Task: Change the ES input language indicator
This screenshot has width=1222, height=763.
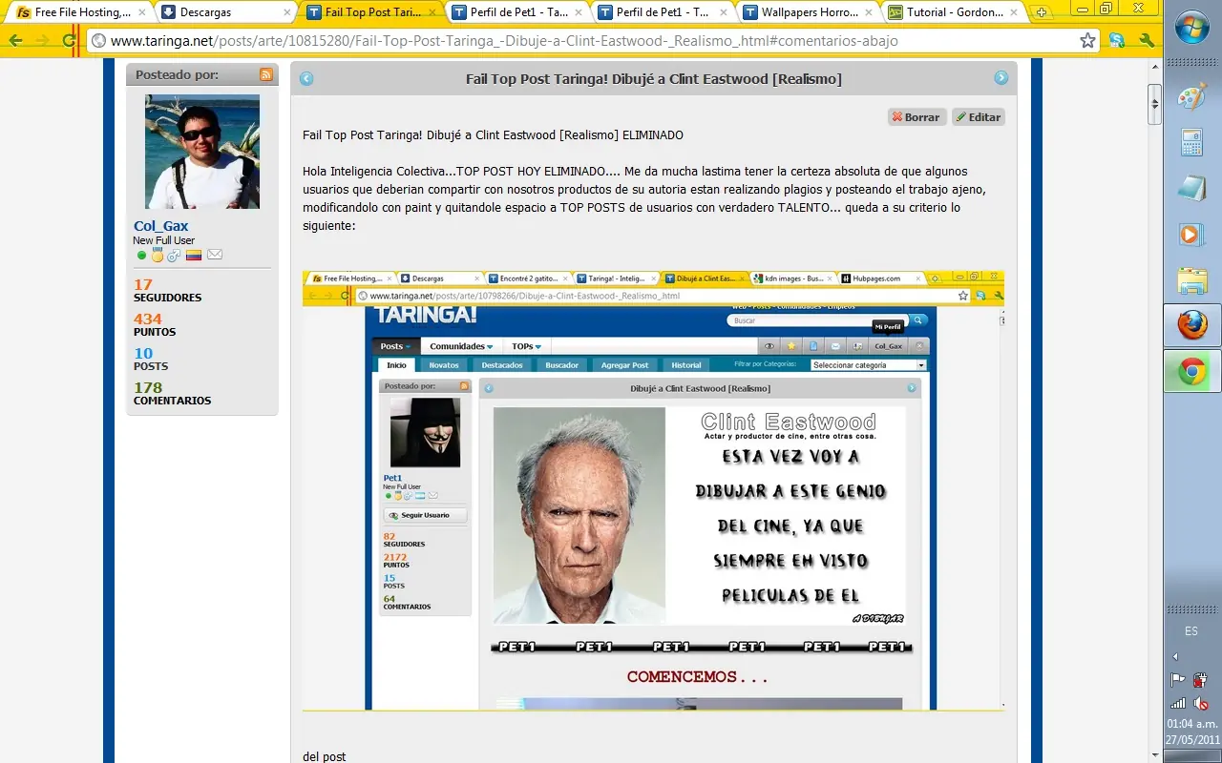Action: [1191, 631]
